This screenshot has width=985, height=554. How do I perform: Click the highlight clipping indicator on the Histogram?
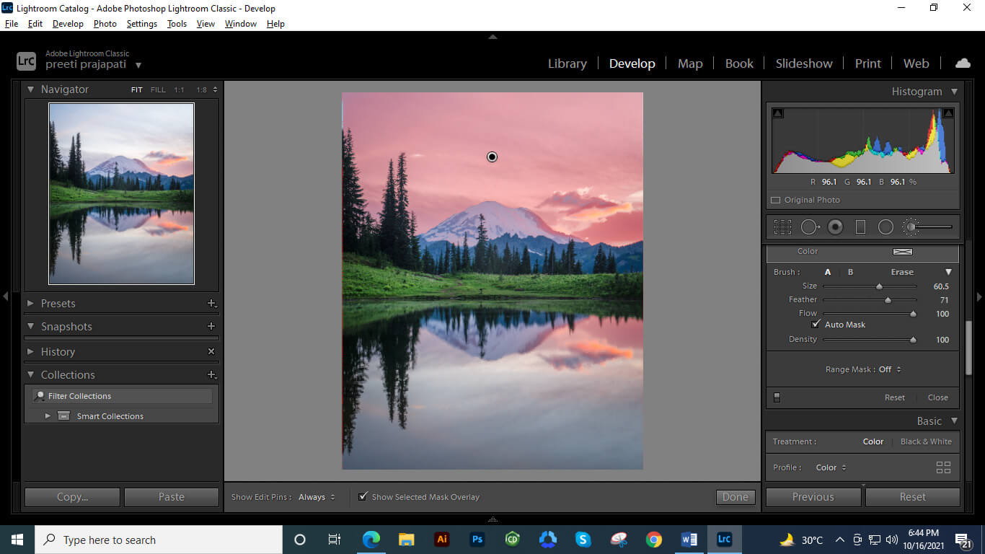tap(948, 113)
